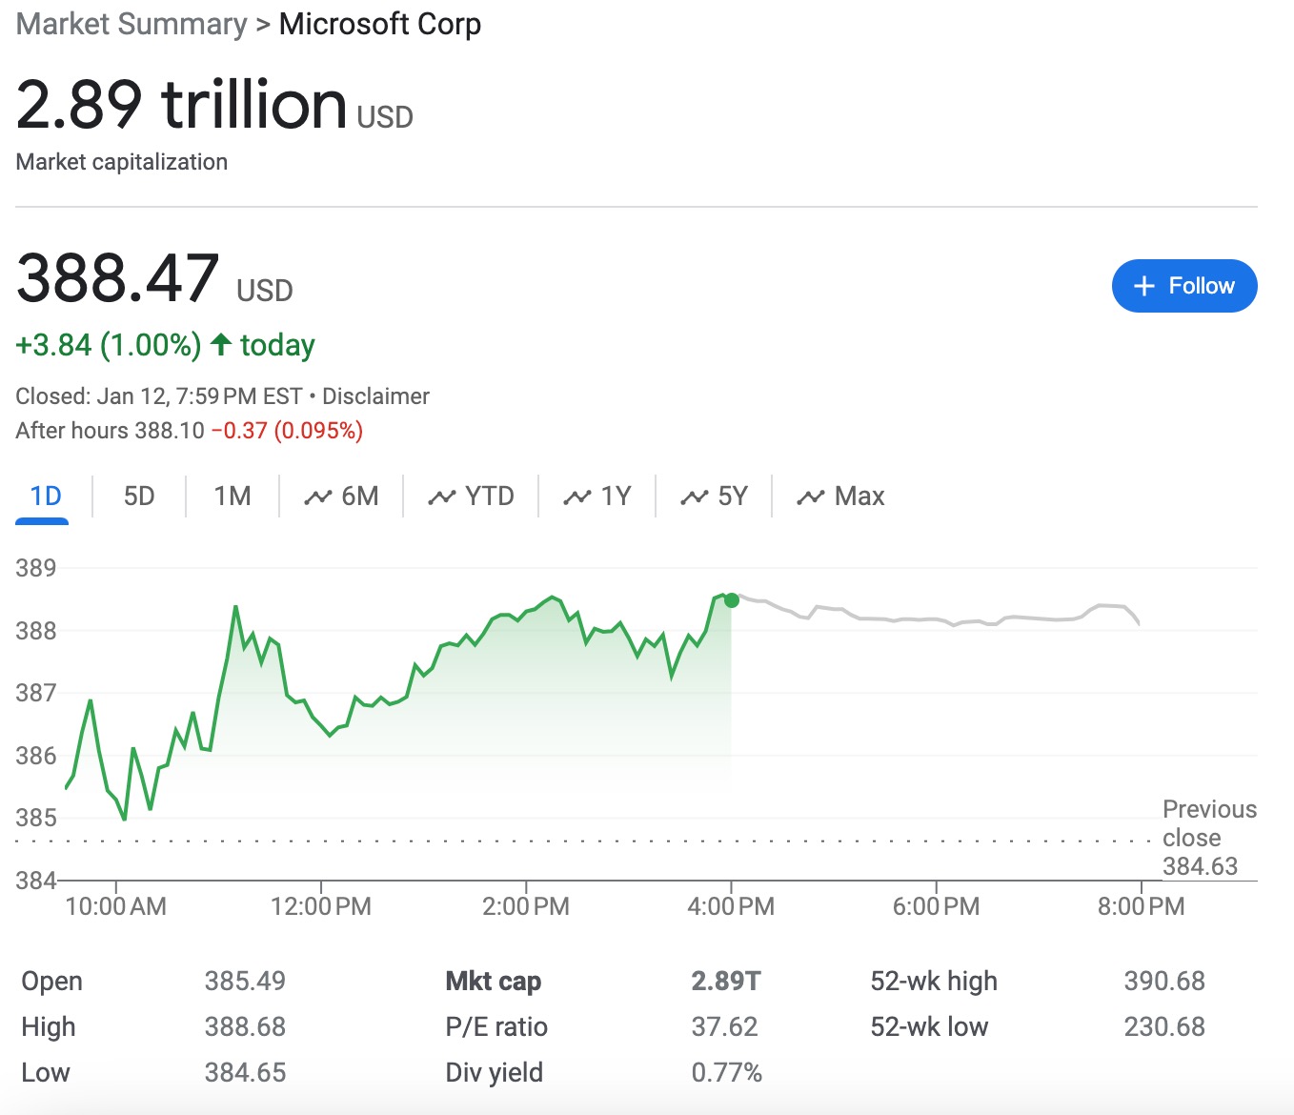Click the 52-wk high value 390.68
This screenshot has width=1294, height=1115.
click(x=1164, y=981)
